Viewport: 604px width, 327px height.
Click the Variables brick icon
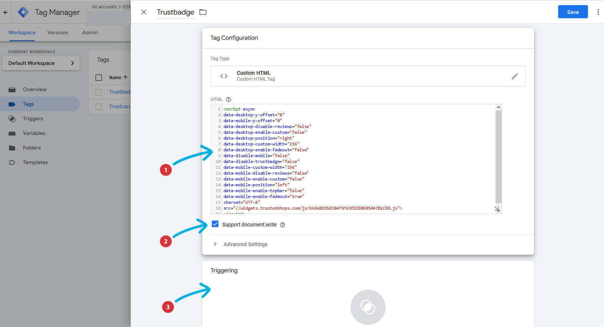(12, 133)
